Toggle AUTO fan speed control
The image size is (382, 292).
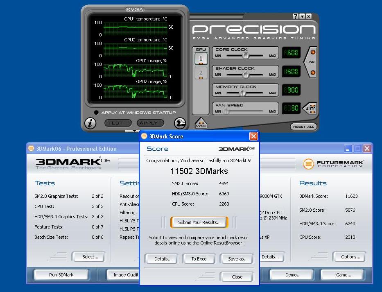310,109
